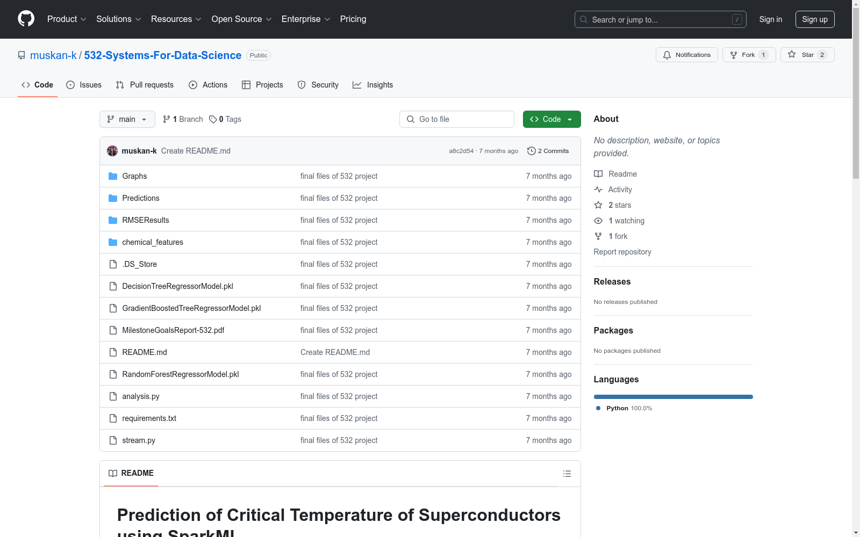Image resolution: width=860 pixels, height=537 pixels.
Task: Switch to the Actions tab
Action: tap(208, 85)
